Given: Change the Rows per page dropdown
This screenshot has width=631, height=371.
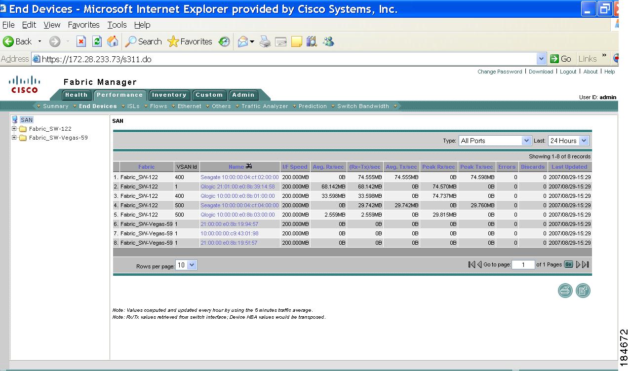Looking at the screenshot, I should [187, 264].
